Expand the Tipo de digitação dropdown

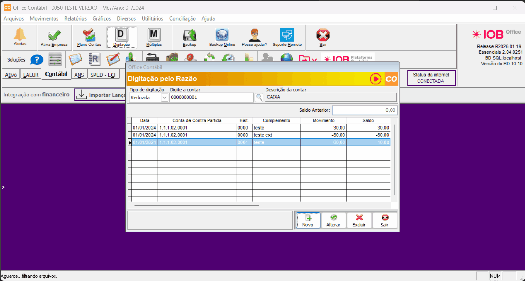click(x=165, y=98)
